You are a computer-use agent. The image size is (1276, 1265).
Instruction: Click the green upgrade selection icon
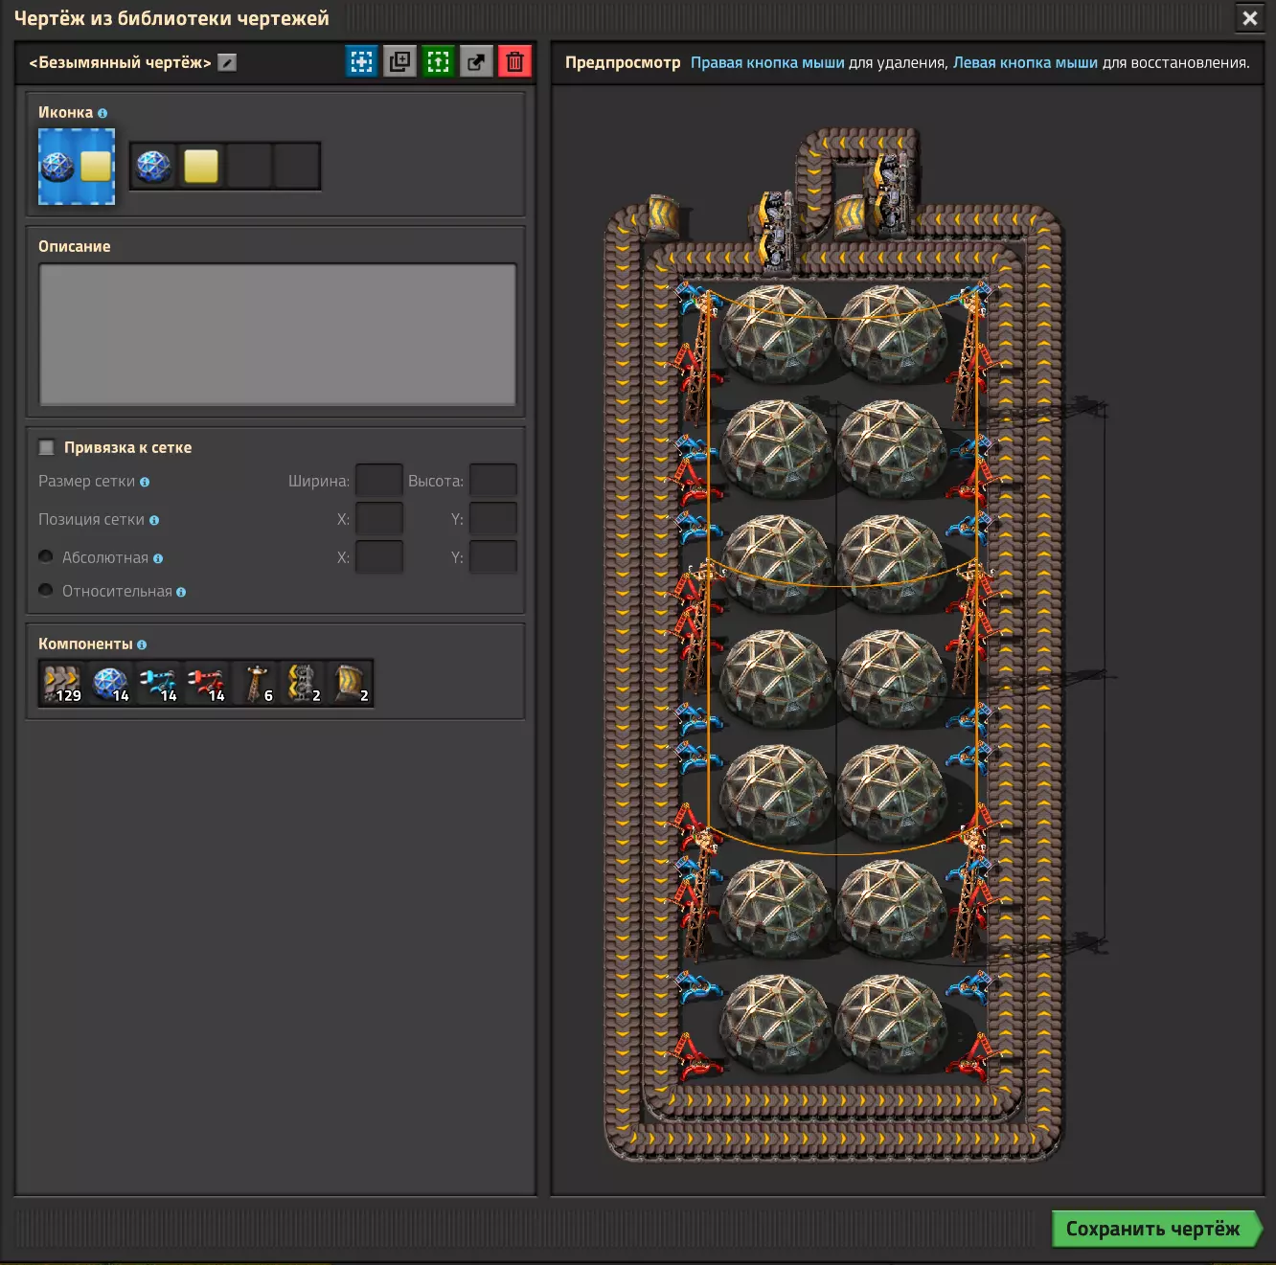[x=438, y=62]
